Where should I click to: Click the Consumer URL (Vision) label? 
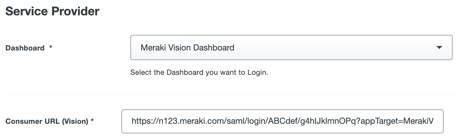click(x=47, y=122)
